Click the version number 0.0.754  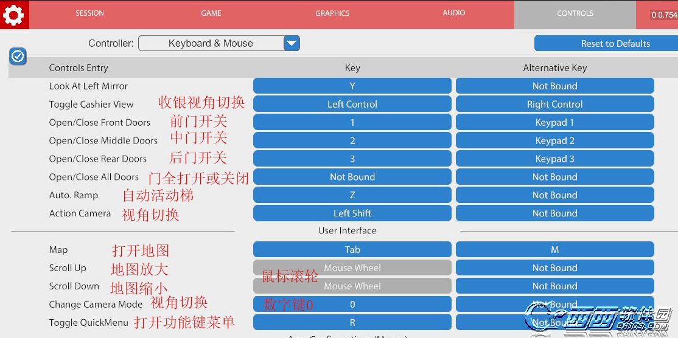tap(664, 15)
